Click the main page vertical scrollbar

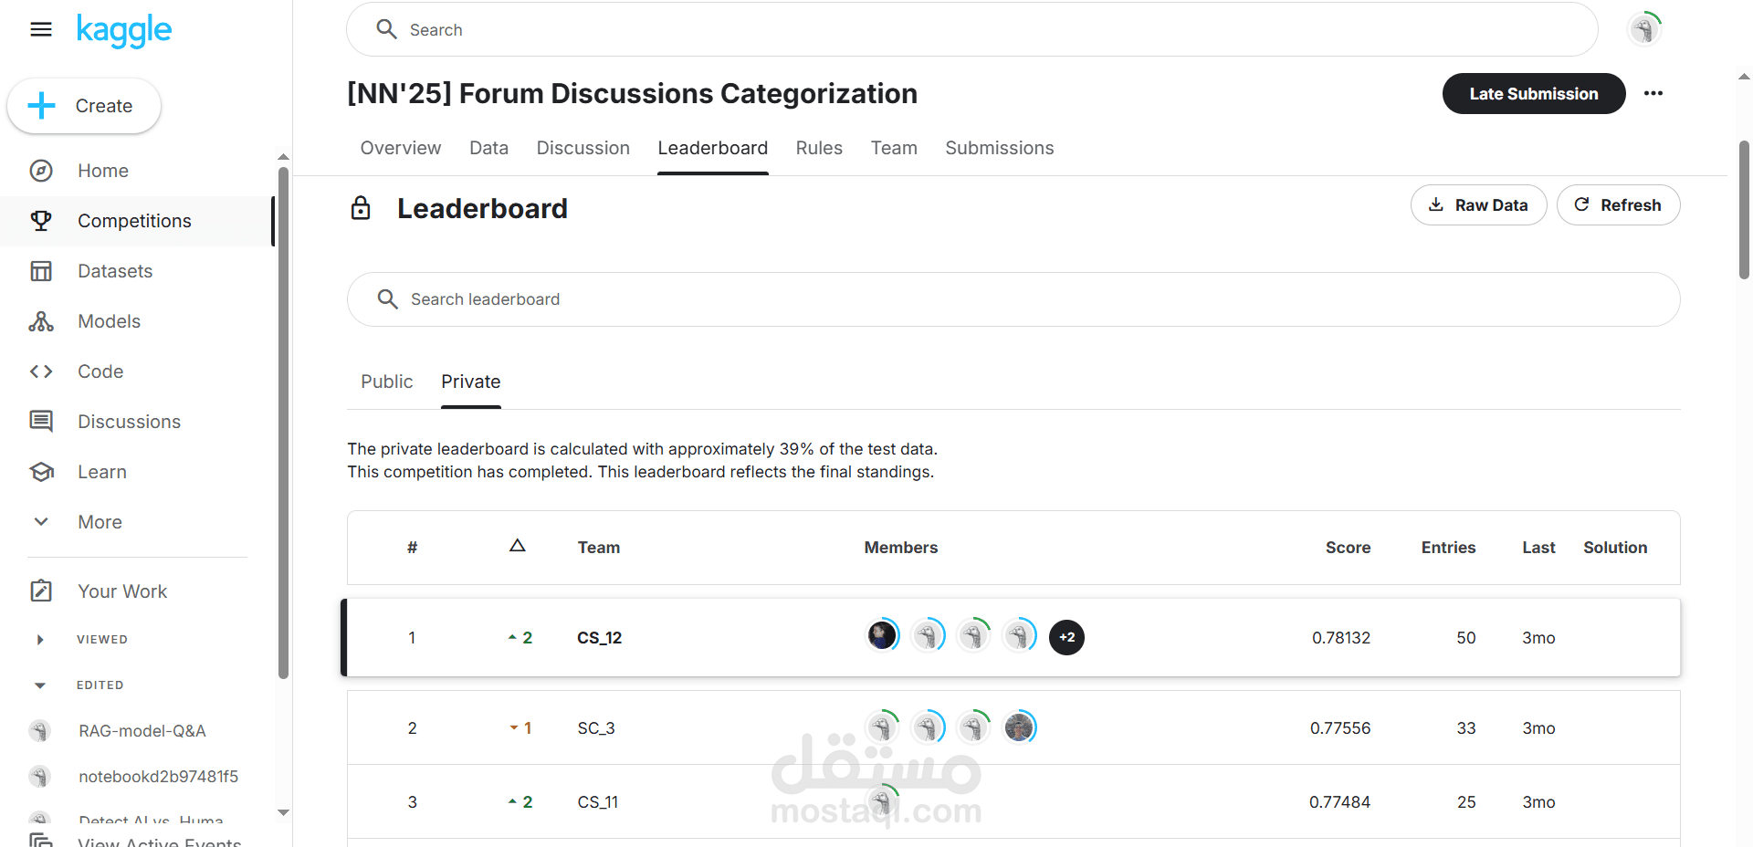[x=1744, y=210]
